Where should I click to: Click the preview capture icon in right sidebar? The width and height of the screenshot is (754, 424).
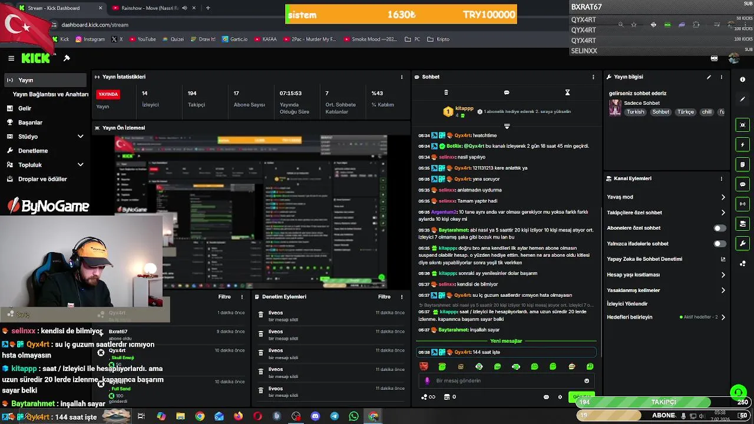click(742, 125)
